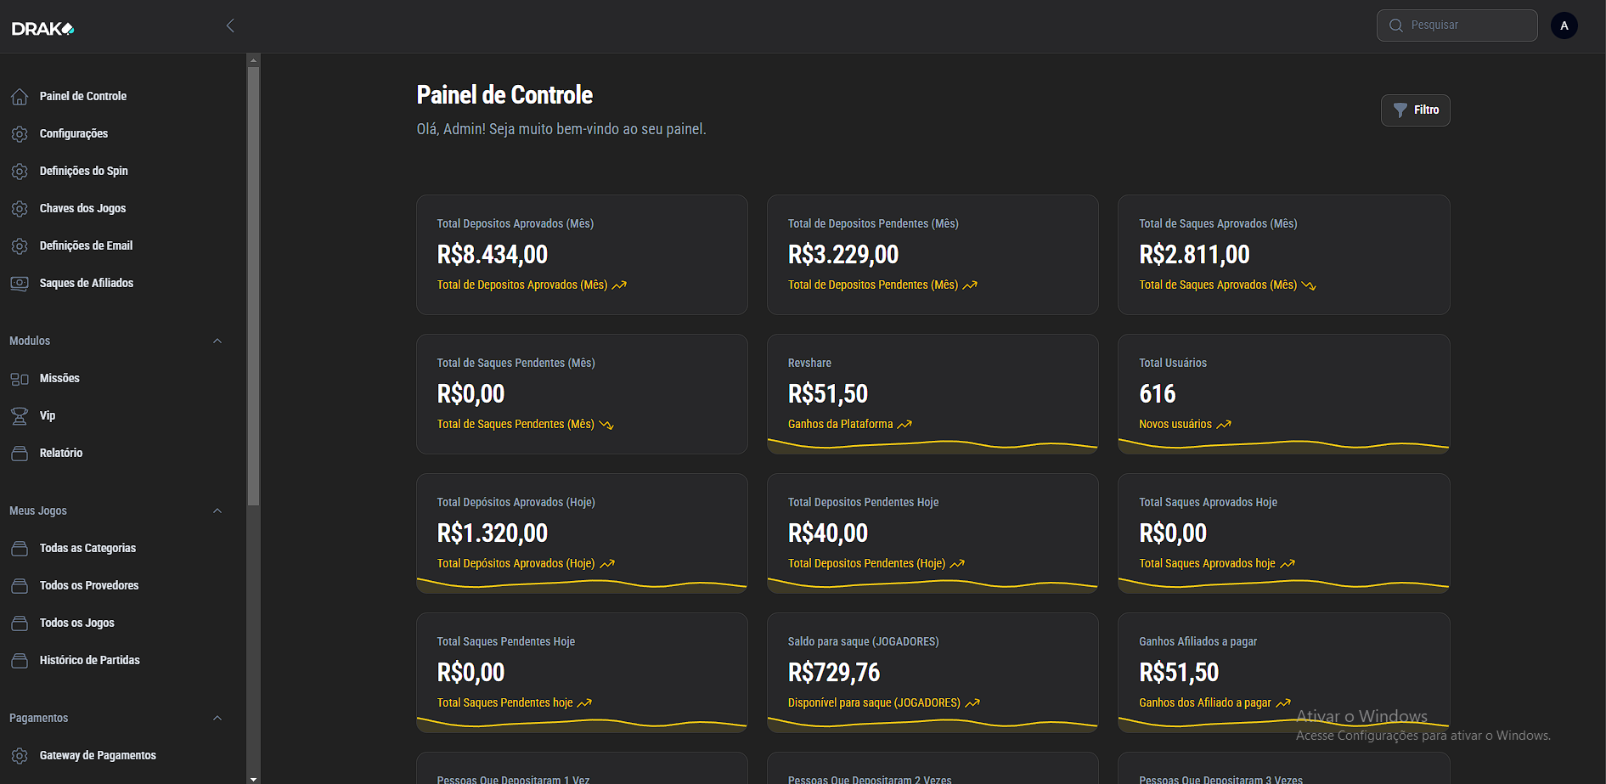The width and height of the screenshot is (1606, 784).
Task: Collapse the Meus Jogos section
Action: tap(217, 510)
